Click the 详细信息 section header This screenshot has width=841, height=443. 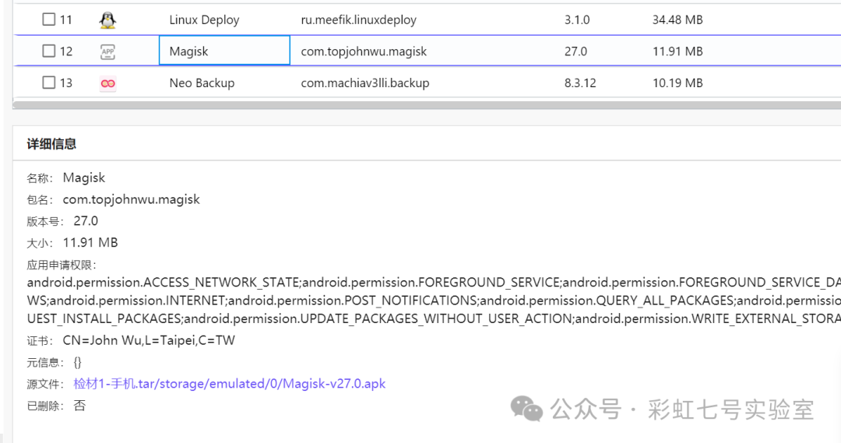[x=51, y=144]
